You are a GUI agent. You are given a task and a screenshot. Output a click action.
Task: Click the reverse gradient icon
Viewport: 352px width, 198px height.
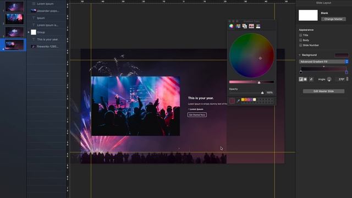point(311,79)
